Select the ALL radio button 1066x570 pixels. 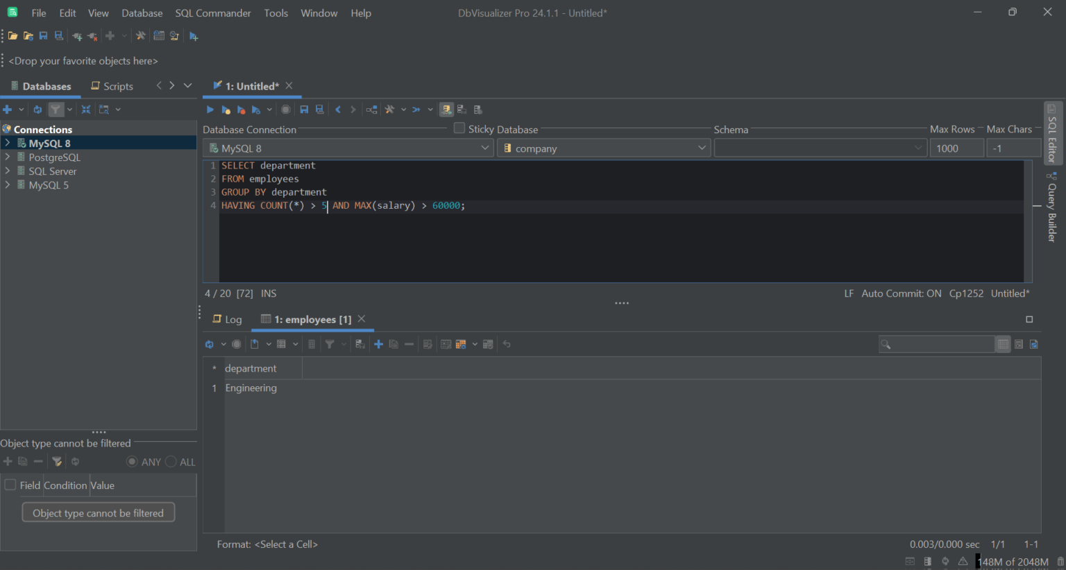171,462
